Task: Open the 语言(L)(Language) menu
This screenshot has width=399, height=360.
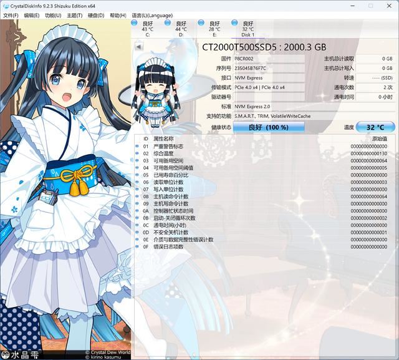Action: pyautogui.click(x=151, y=15)
